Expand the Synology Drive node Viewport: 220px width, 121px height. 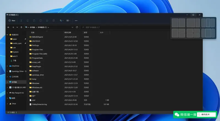click(7, 71)
